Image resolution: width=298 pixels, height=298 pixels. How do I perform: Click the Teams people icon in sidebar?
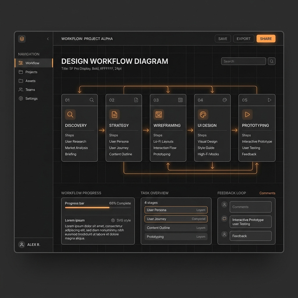click(x=21, y=90)
